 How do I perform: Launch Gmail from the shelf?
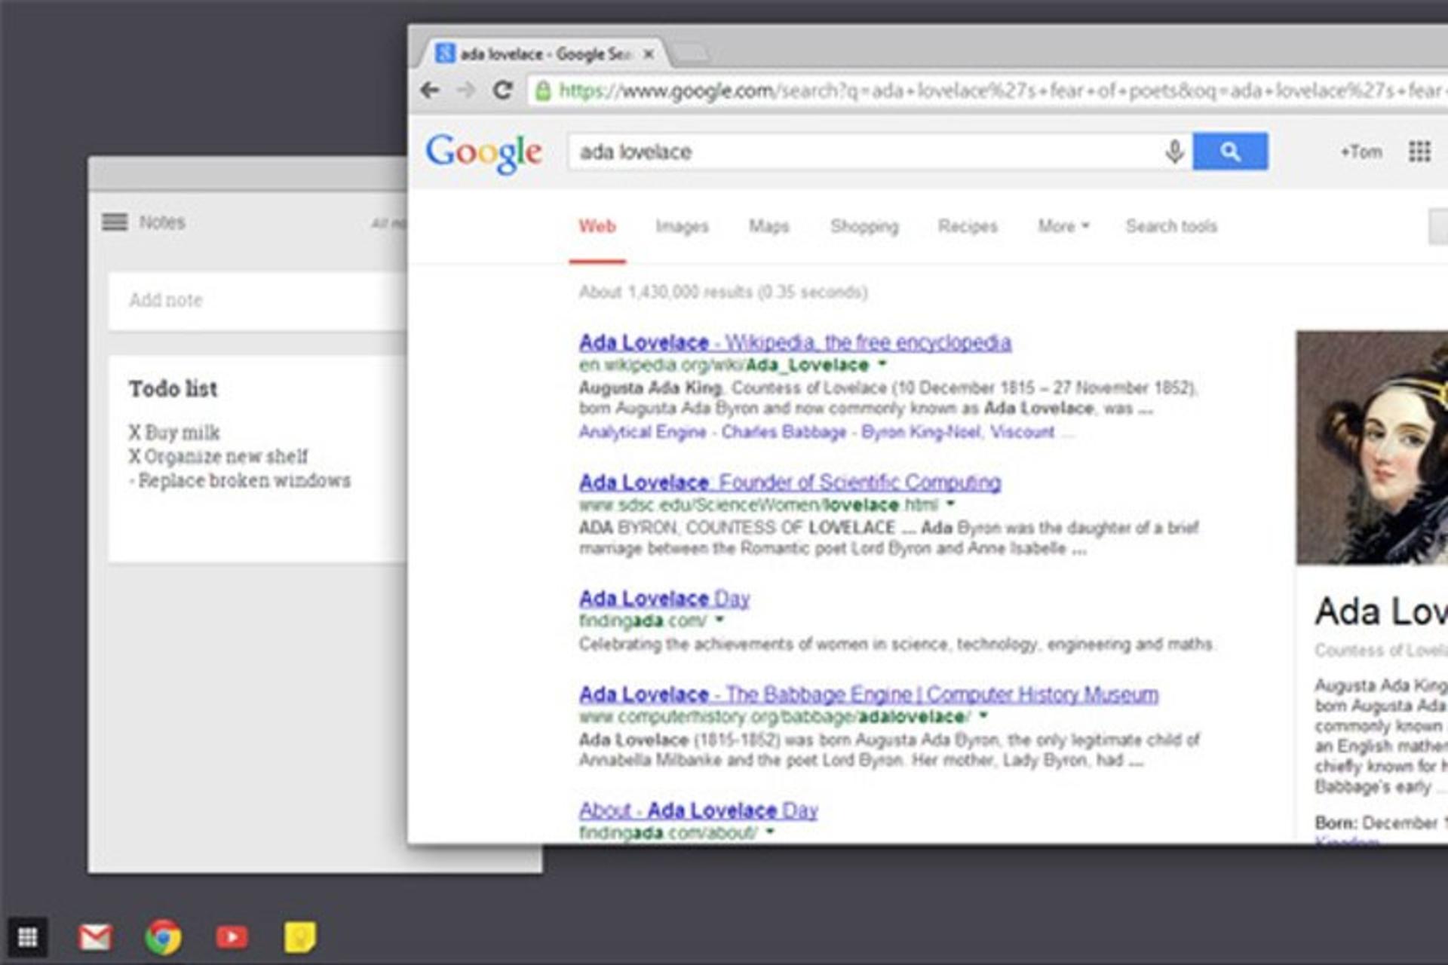click(96, 937)
